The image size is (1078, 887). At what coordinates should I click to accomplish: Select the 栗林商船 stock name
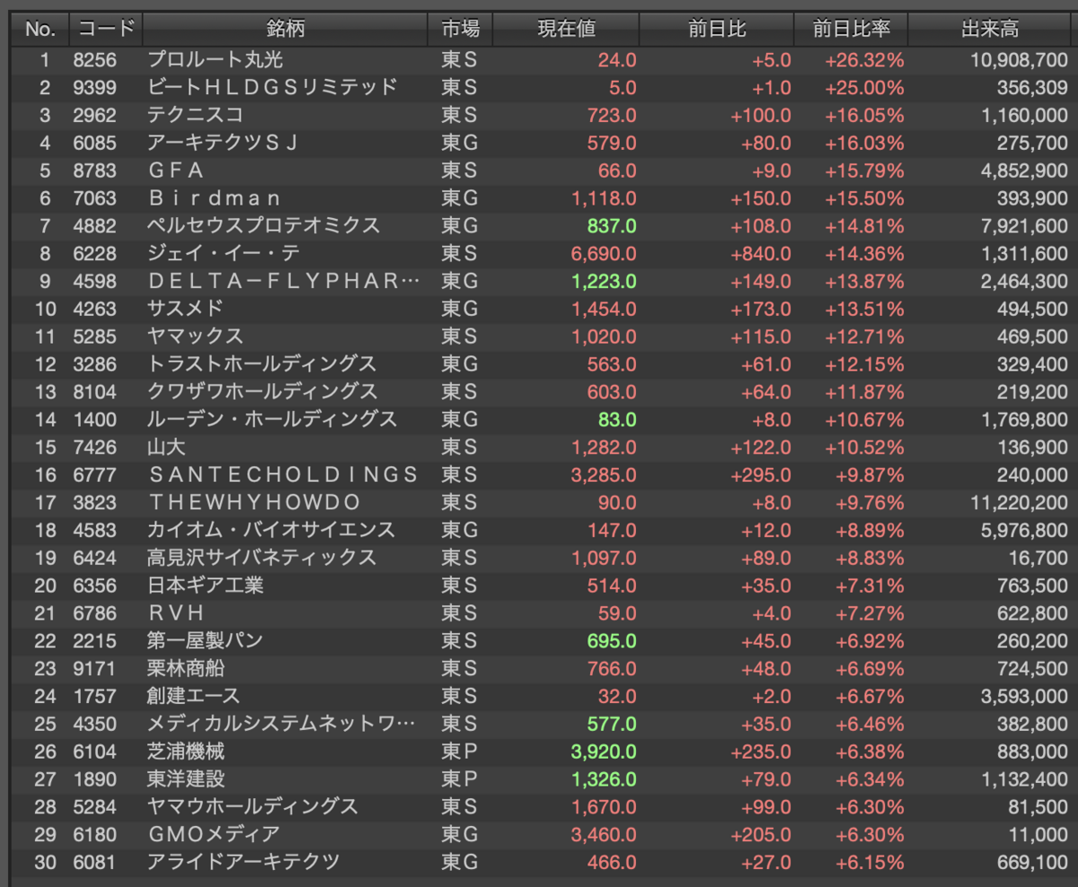tap(186, 669)
